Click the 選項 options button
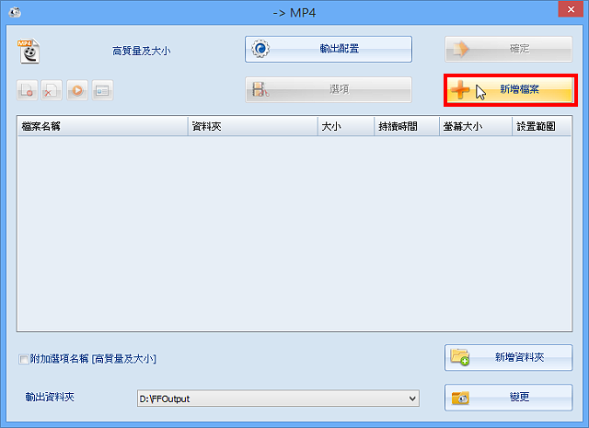Viewport: 589px width, 428px height. [x=329, y=90]
